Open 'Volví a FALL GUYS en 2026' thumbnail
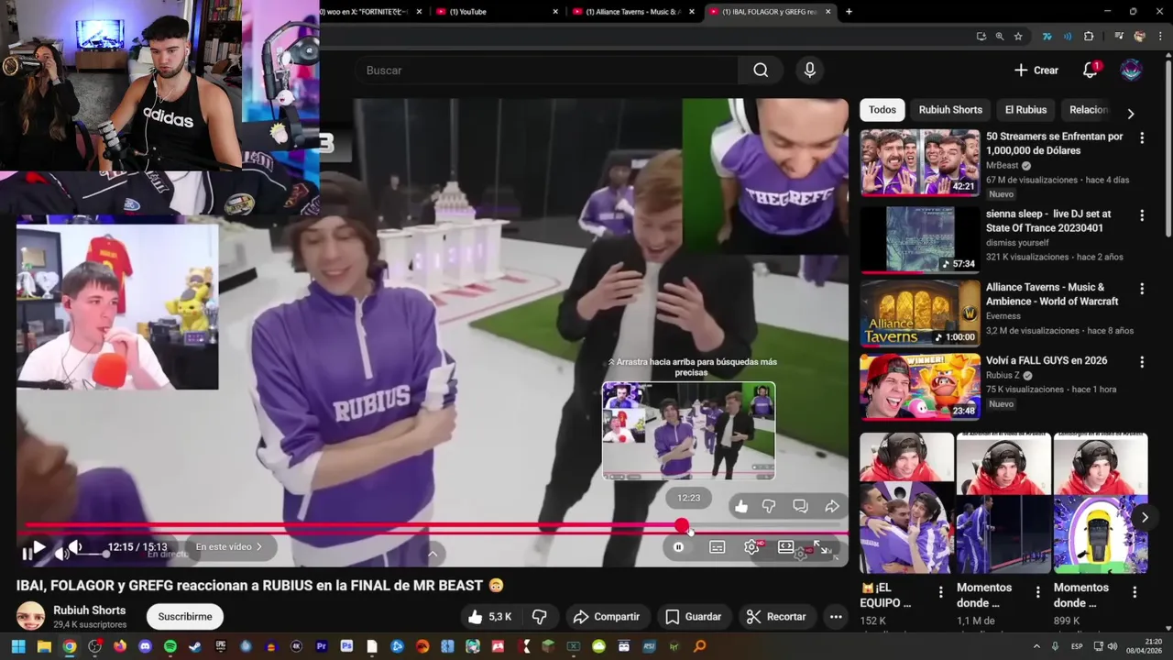This screenshot has height=660, width=1173. click(919, 387)
